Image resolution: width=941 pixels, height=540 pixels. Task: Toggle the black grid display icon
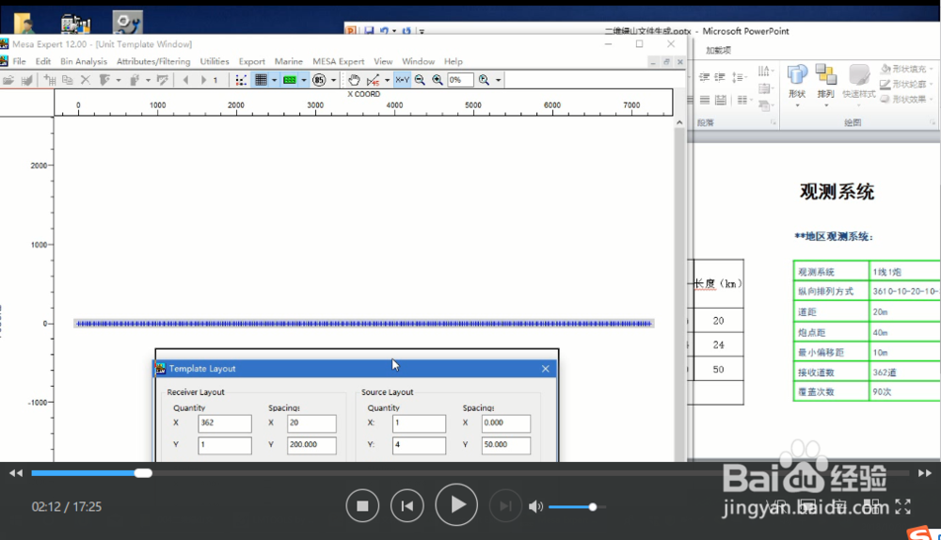tap(261, 80)
